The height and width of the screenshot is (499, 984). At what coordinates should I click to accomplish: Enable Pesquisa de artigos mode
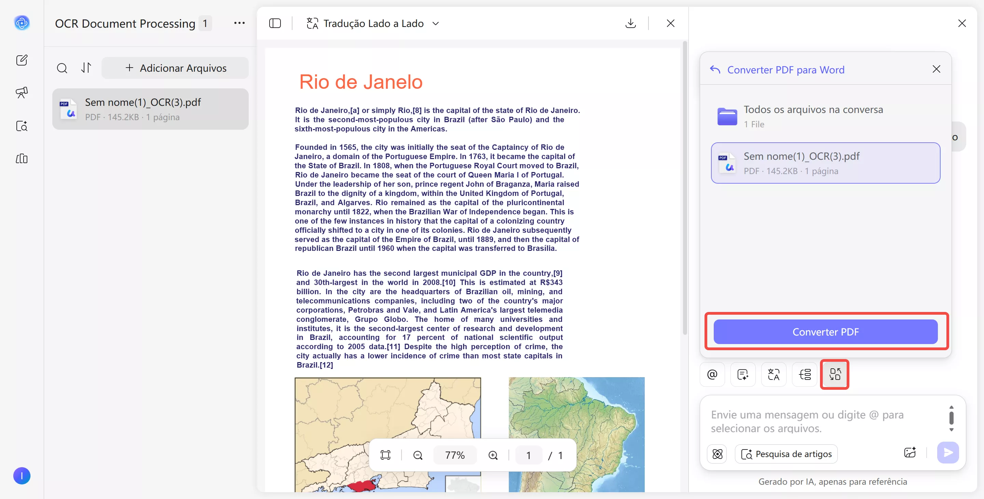tap(786, 454)
